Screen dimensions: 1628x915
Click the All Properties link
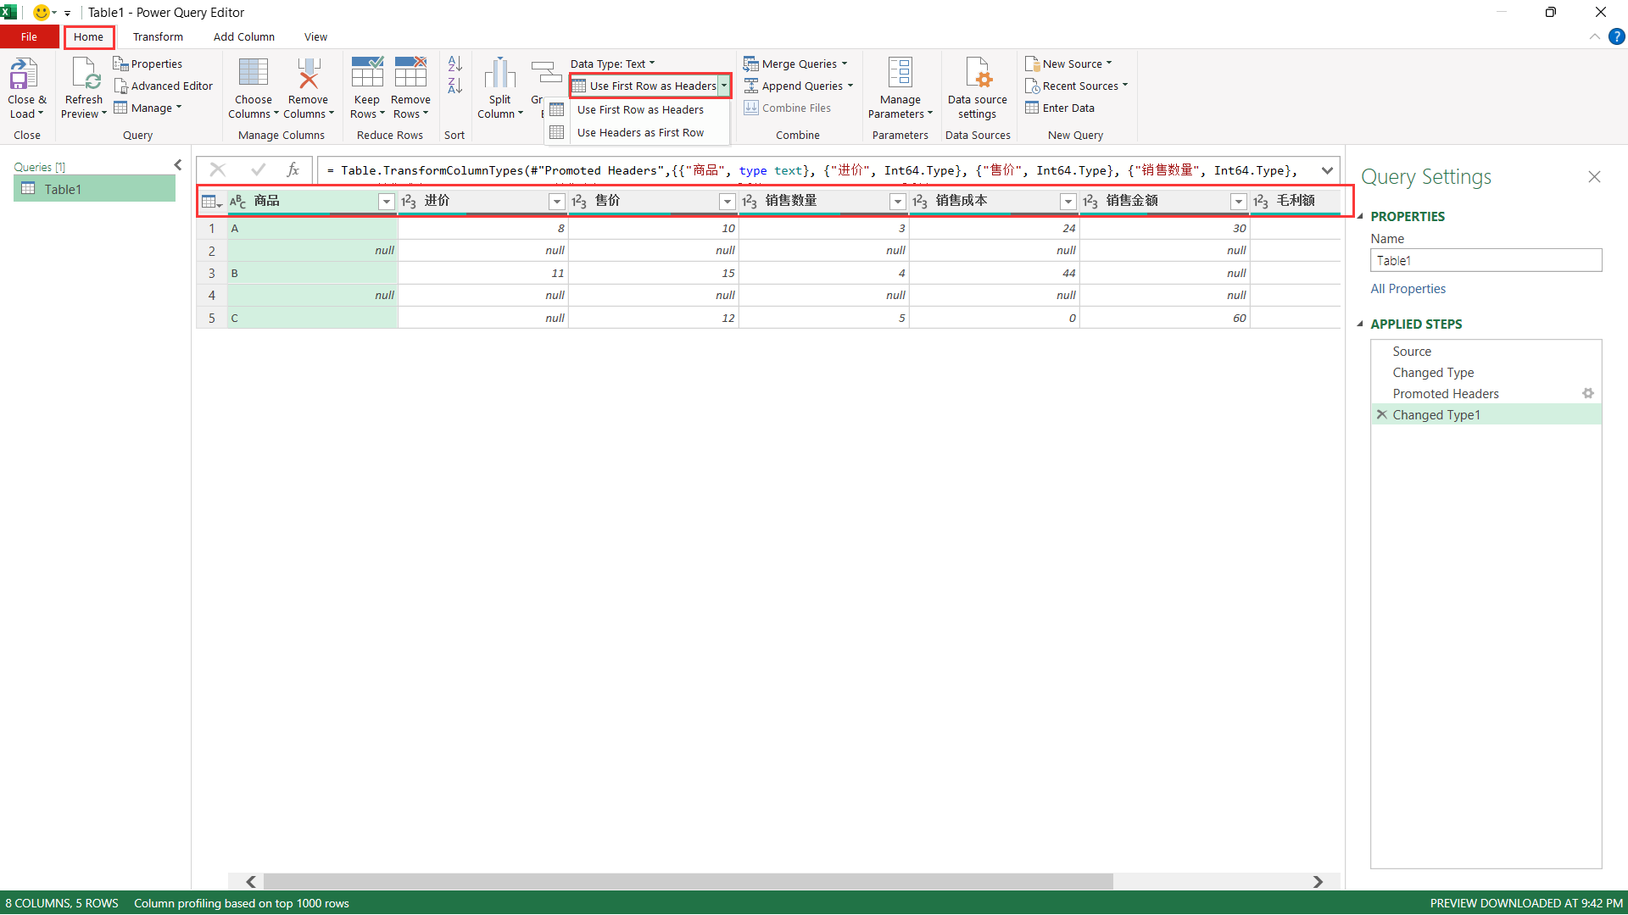pos(1408,289)
